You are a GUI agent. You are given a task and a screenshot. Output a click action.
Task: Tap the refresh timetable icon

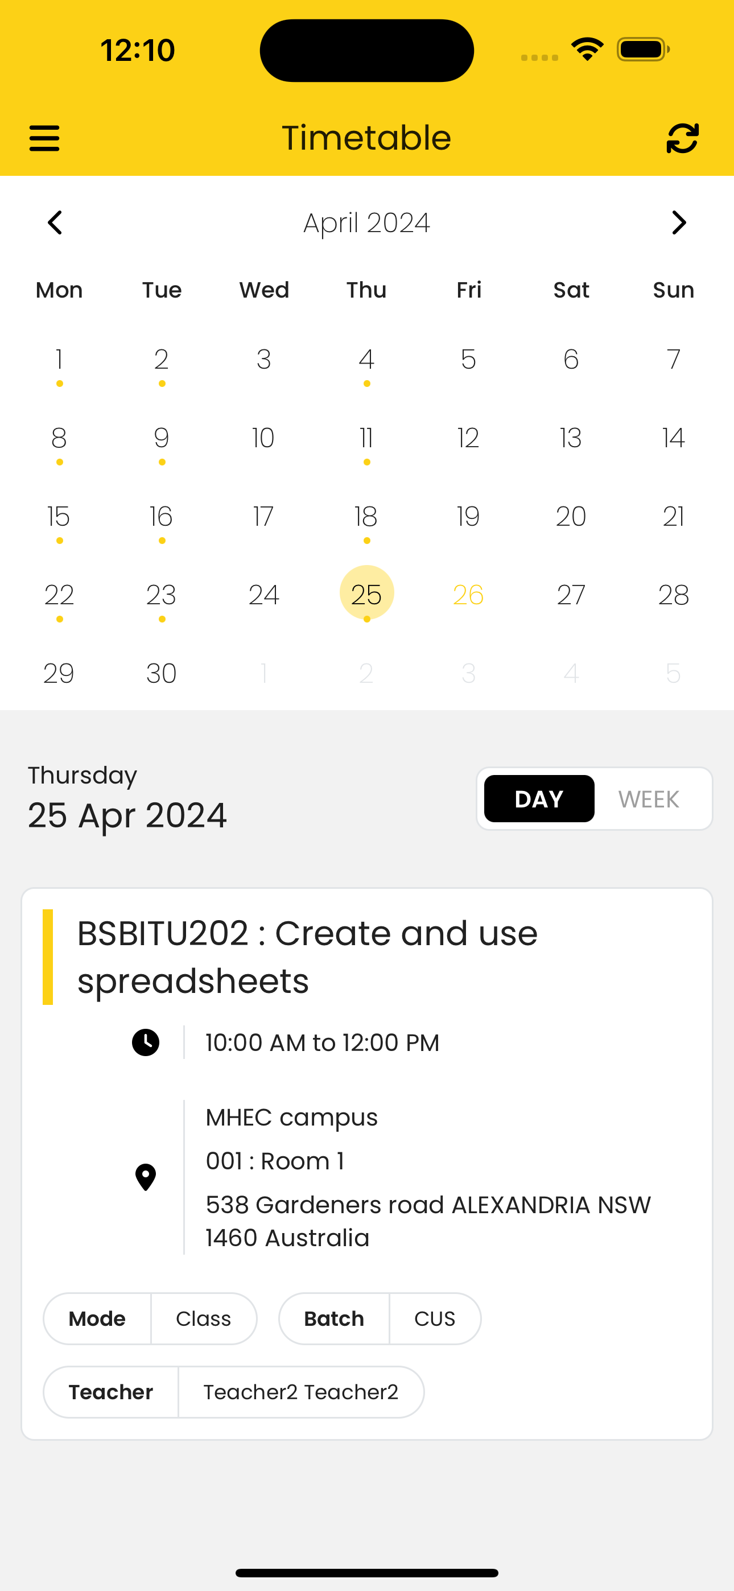point(683,138)
